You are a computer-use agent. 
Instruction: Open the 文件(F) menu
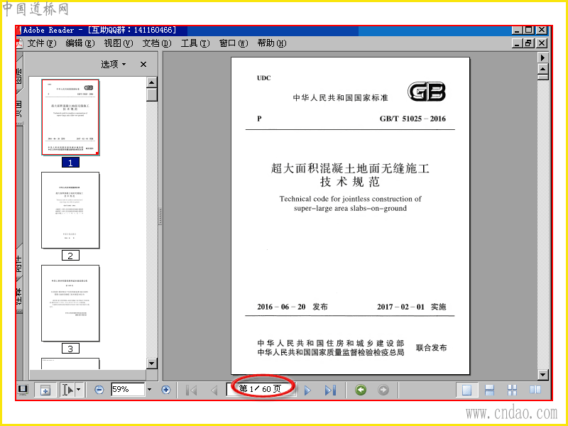(42, 43)
